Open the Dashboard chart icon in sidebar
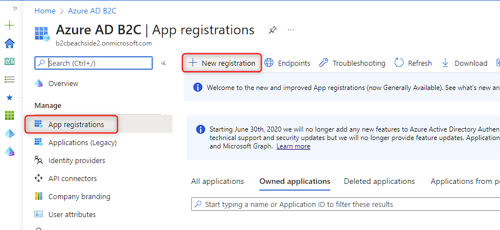Viewport: 500px width, 230px height. pos(10,61)
